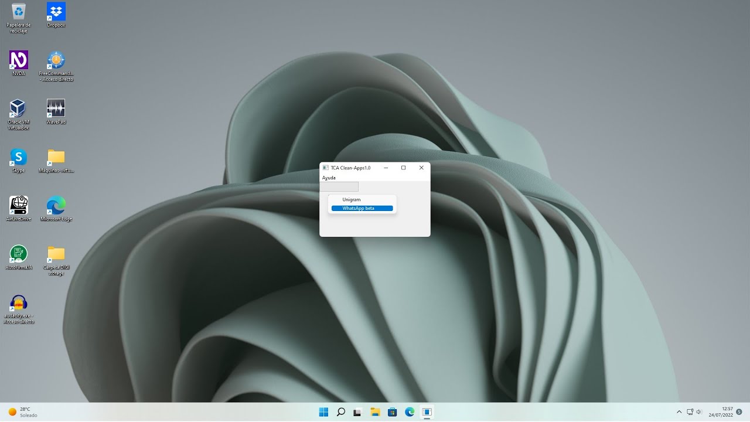Select the AutoFirmaJA desktop icon
This screenshot has height=422, width=750.
[19, 257]
